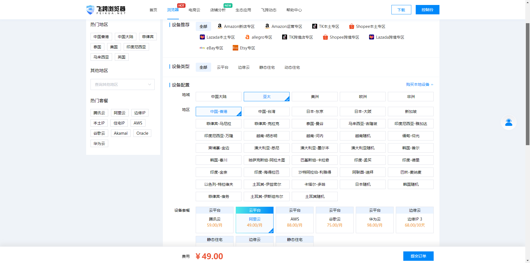
Task: Expand 购买本地设备 link arrow
Action: 432,84
